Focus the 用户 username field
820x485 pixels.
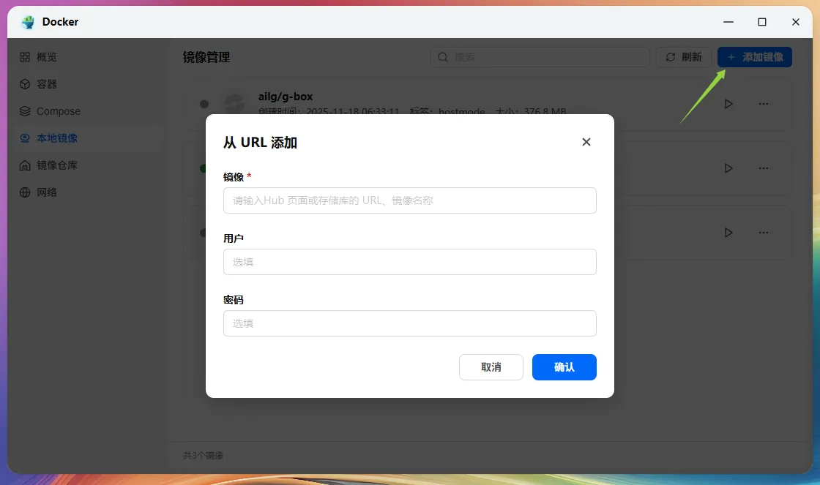(409, 262)
